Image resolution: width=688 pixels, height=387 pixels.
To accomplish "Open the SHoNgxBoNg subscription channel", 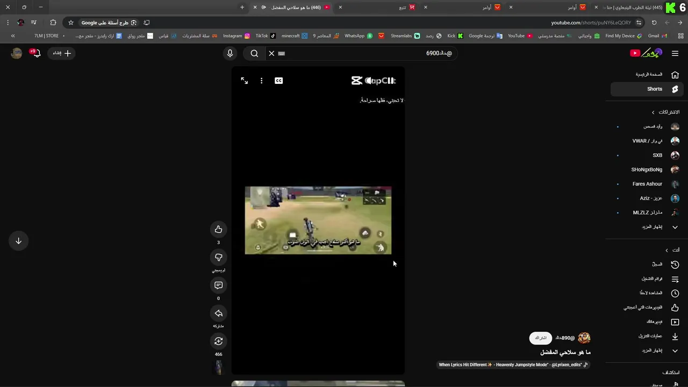I will tap(647, 170).
